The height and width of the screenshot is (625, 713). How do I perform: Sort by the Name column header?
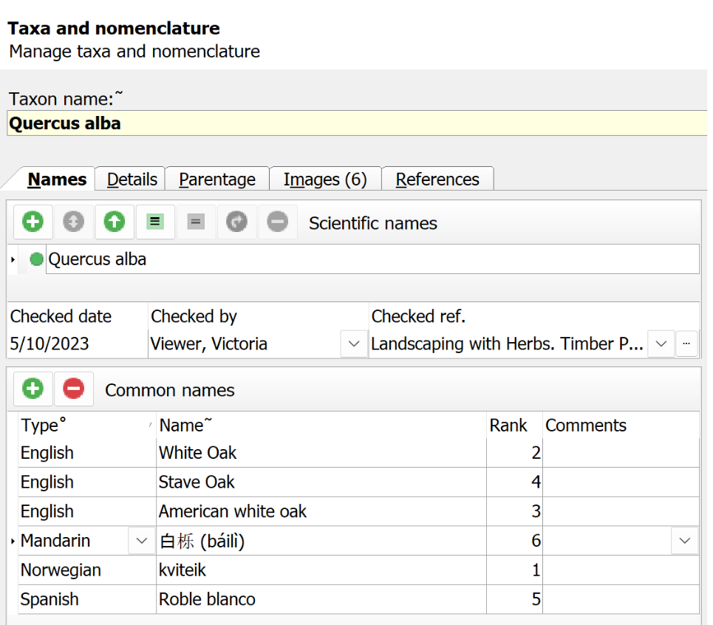[321, 426]
